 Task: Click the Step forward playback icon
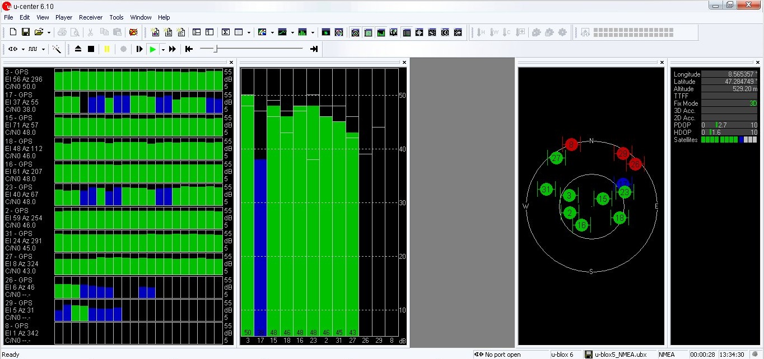point(139,49)
